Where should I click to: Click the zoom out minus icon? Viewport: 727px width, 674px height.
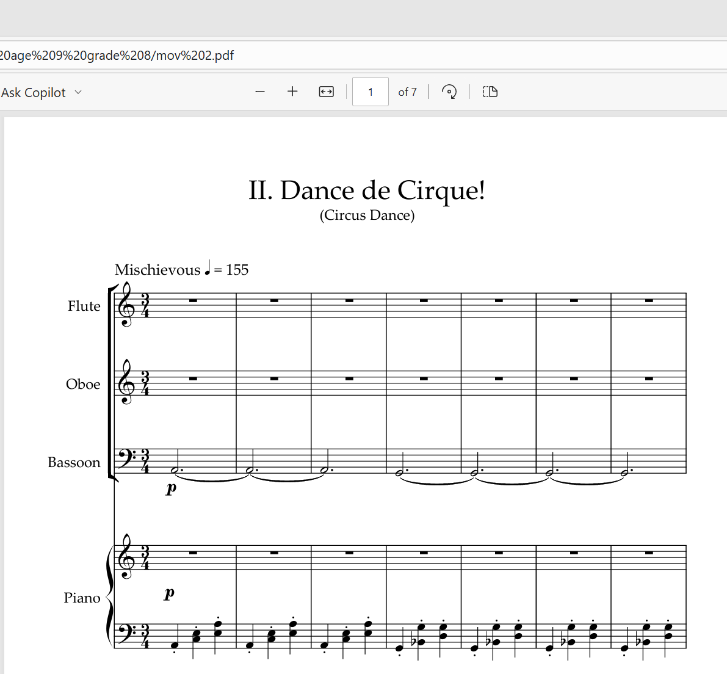(259, 92)
